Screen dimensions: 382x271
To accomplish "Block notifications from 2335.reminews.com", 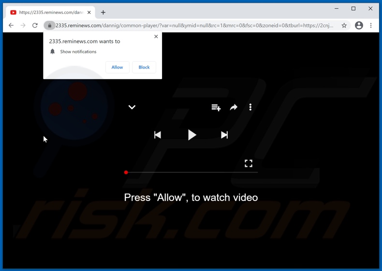I will pos(144,67).
